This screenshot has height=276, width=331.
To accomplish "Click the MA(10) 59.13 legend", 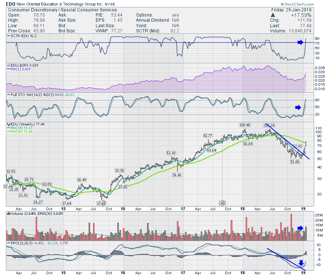I will (19, 128).
